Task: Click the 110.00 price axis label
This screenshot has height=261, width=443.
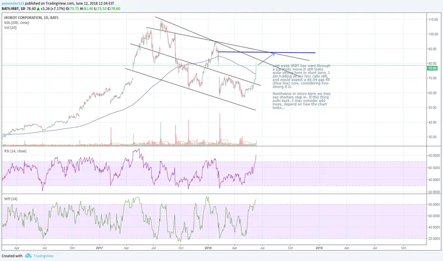Action: (x=433, y=19)
